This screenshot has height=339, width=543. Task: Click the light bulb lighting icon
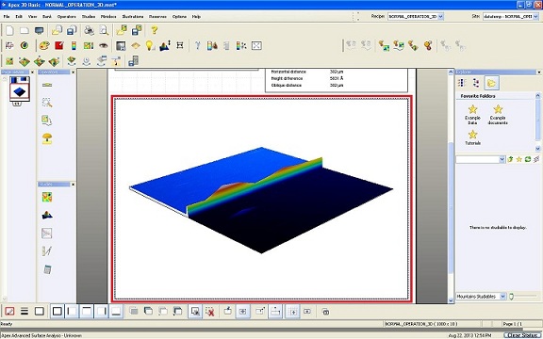(149, 45)
